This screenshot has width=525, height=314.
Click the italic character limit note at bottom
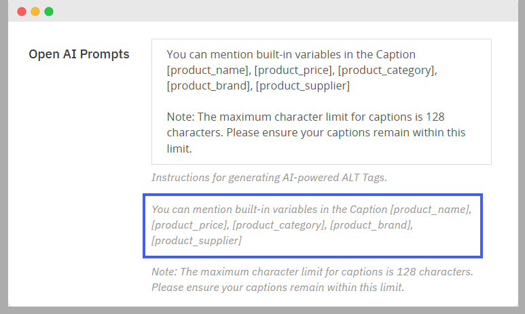point(312,279)
